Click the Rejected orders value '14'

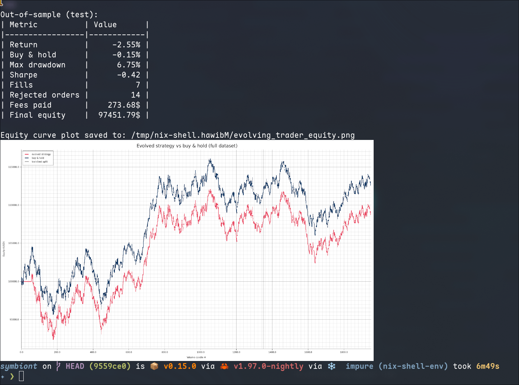tap(136, 95)
